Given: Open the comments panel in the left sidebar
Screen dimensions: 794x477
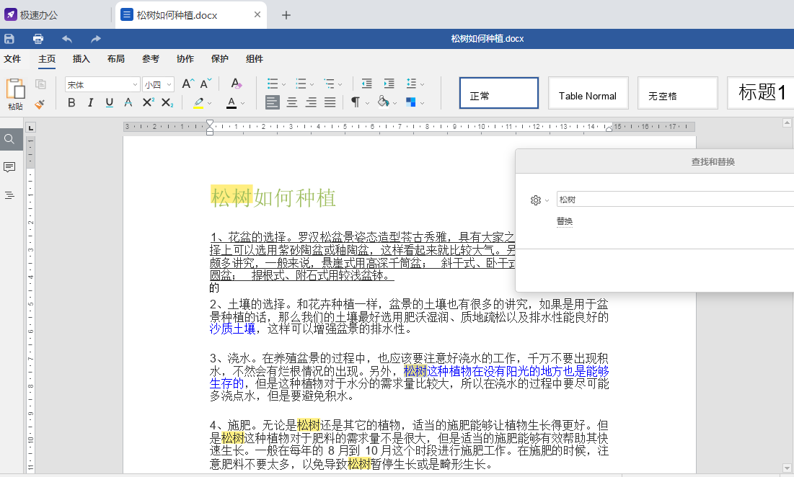Looking at the screenshot, I should pyautogui.click(x=9, y=167).
